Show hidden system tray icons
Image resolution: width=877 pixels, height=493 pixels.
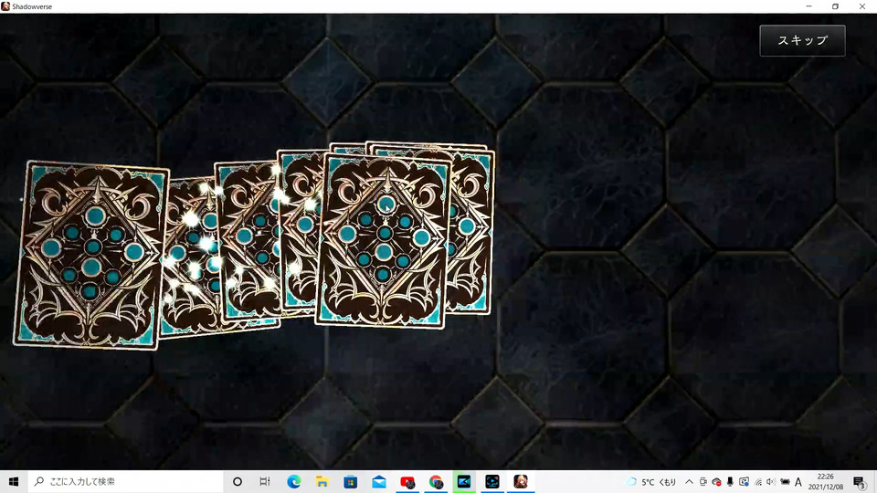[x=689, y=482]
